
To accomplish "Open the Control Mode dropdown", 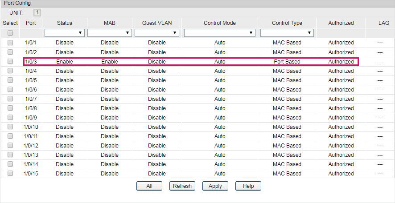I will (219, 33).
